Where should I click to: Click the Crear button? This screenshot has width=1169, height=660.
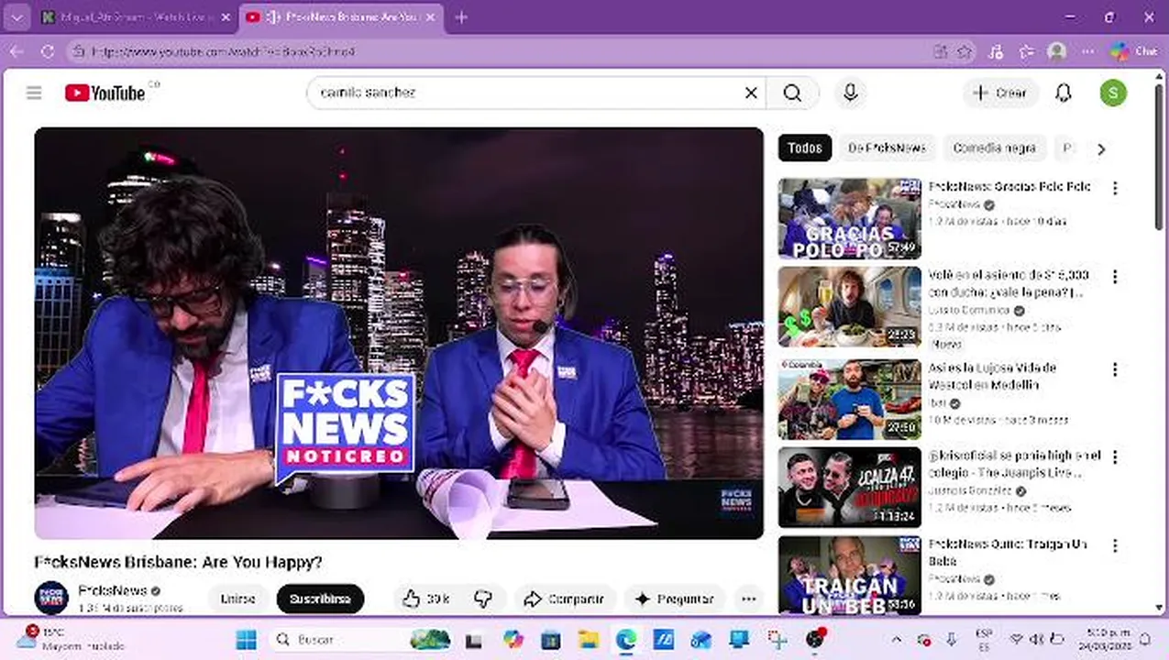pos(1000,93)
